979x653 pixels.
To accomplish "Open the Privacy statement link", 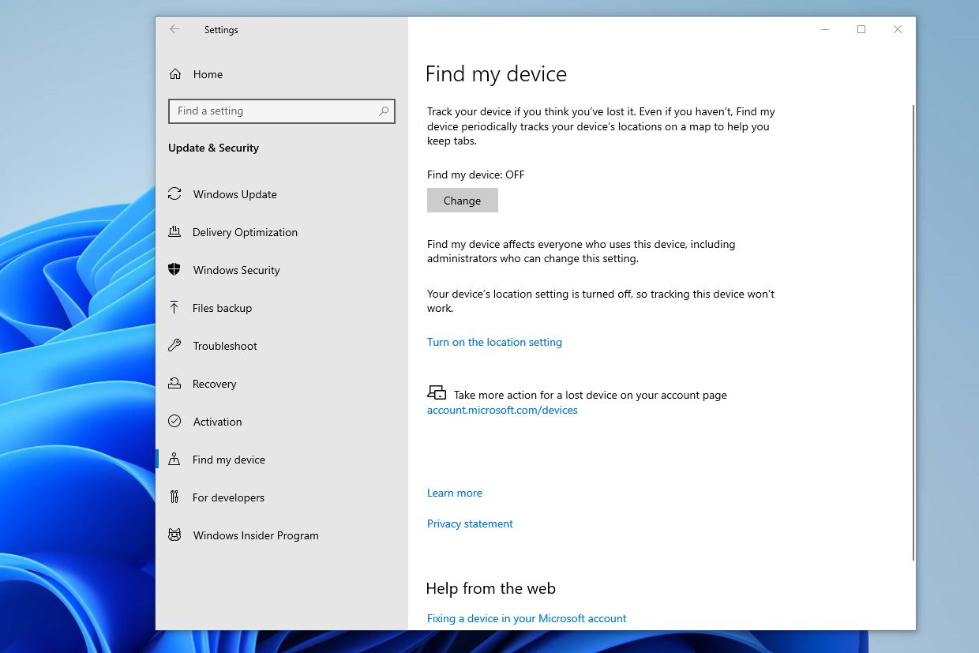I will tap(470, 524).
